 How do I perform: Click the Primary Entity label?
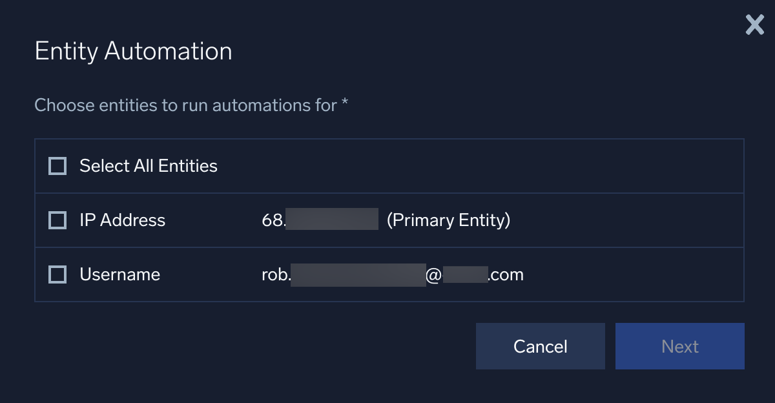tap(449, 220)
